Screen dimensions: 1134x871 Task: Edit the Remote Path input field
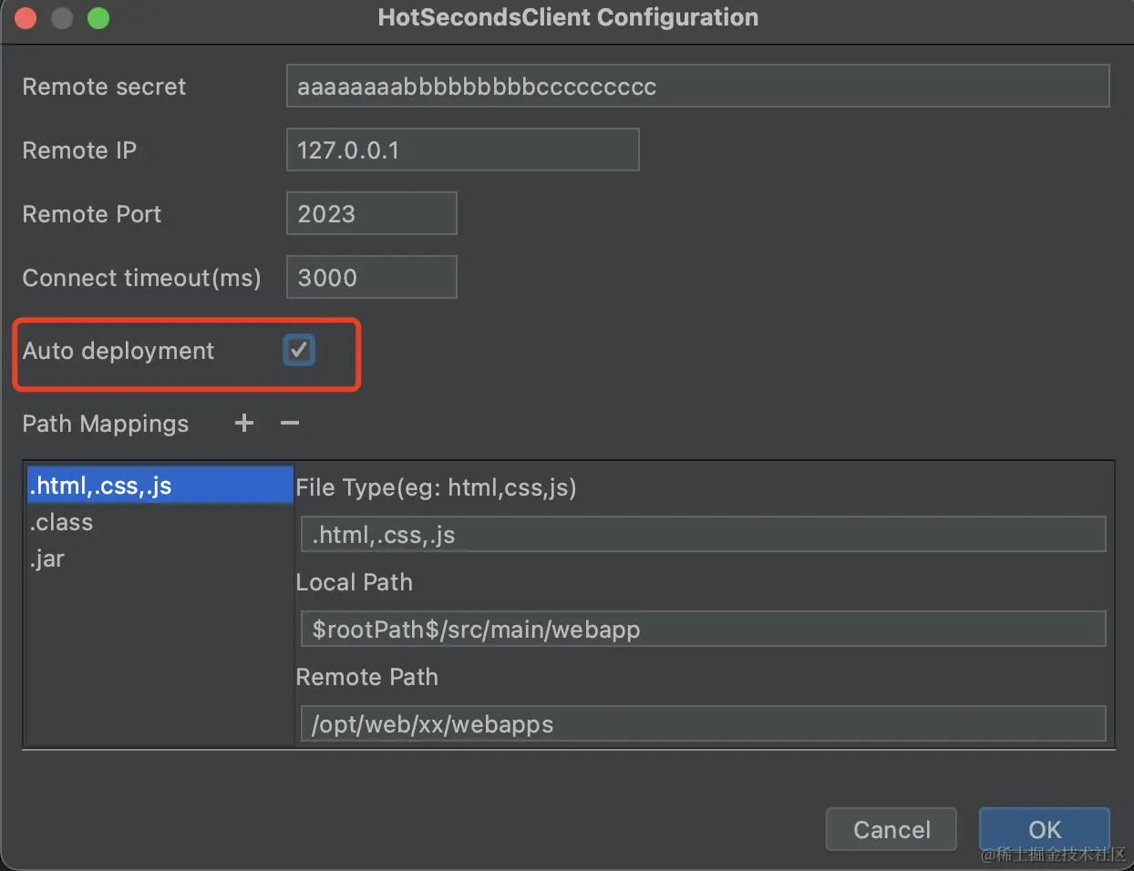tap(703, 724)
